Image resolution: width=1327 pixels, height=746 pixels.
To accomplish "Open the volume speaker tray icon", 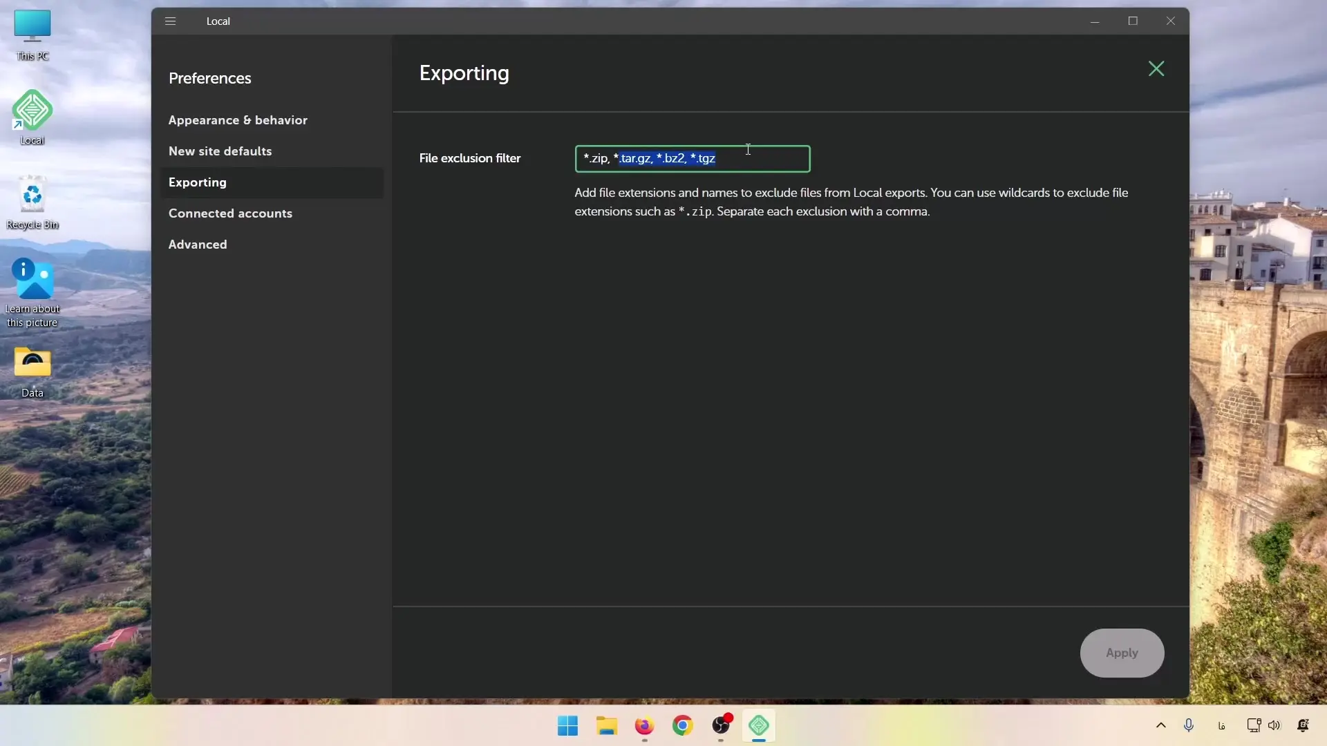I will pyautogui.click(x=1274, y=725).
